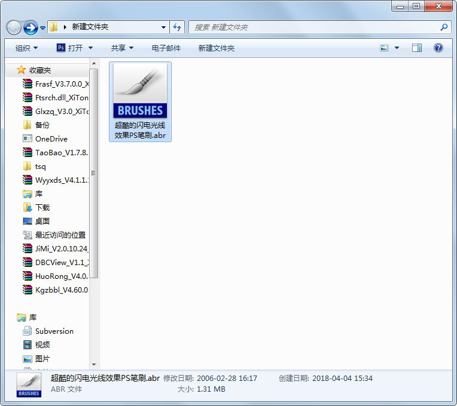This screenshot has height=406, width=457.
Task: Click the change view icon
Action: pos(384,48)
